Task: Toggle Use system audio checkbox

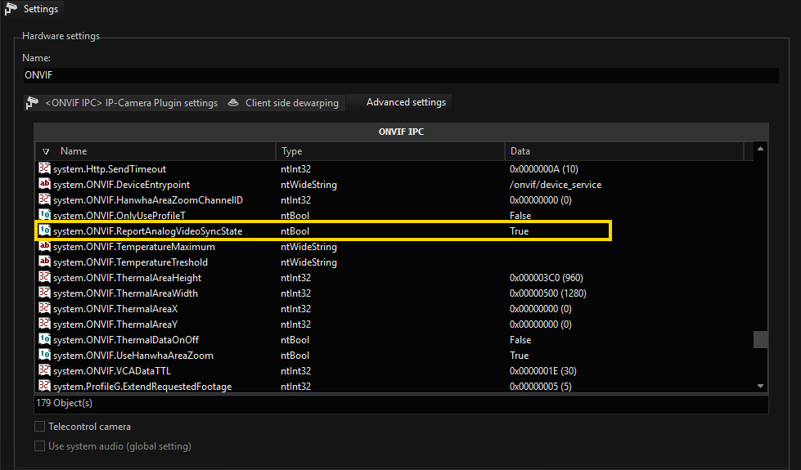Action: tap(39, 446)
